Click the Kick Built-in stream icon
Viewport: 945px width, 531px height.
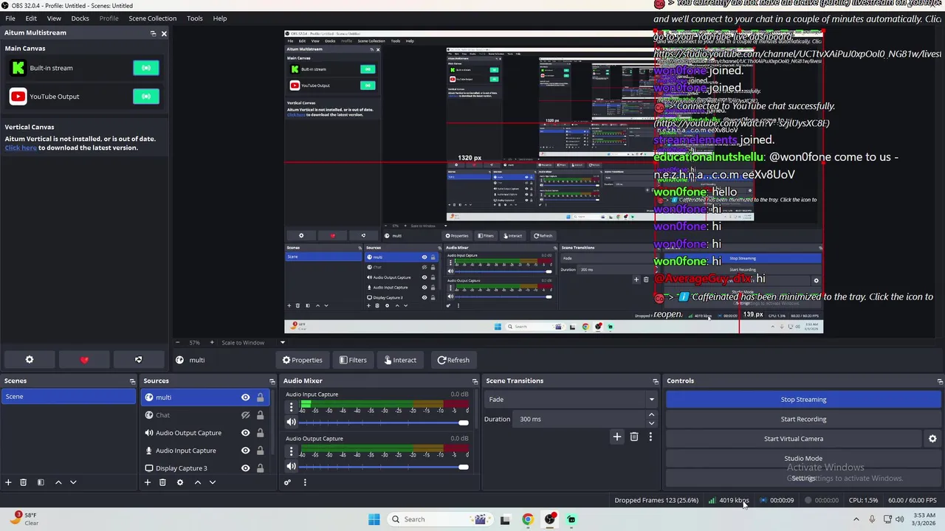[x=18, y=68]
